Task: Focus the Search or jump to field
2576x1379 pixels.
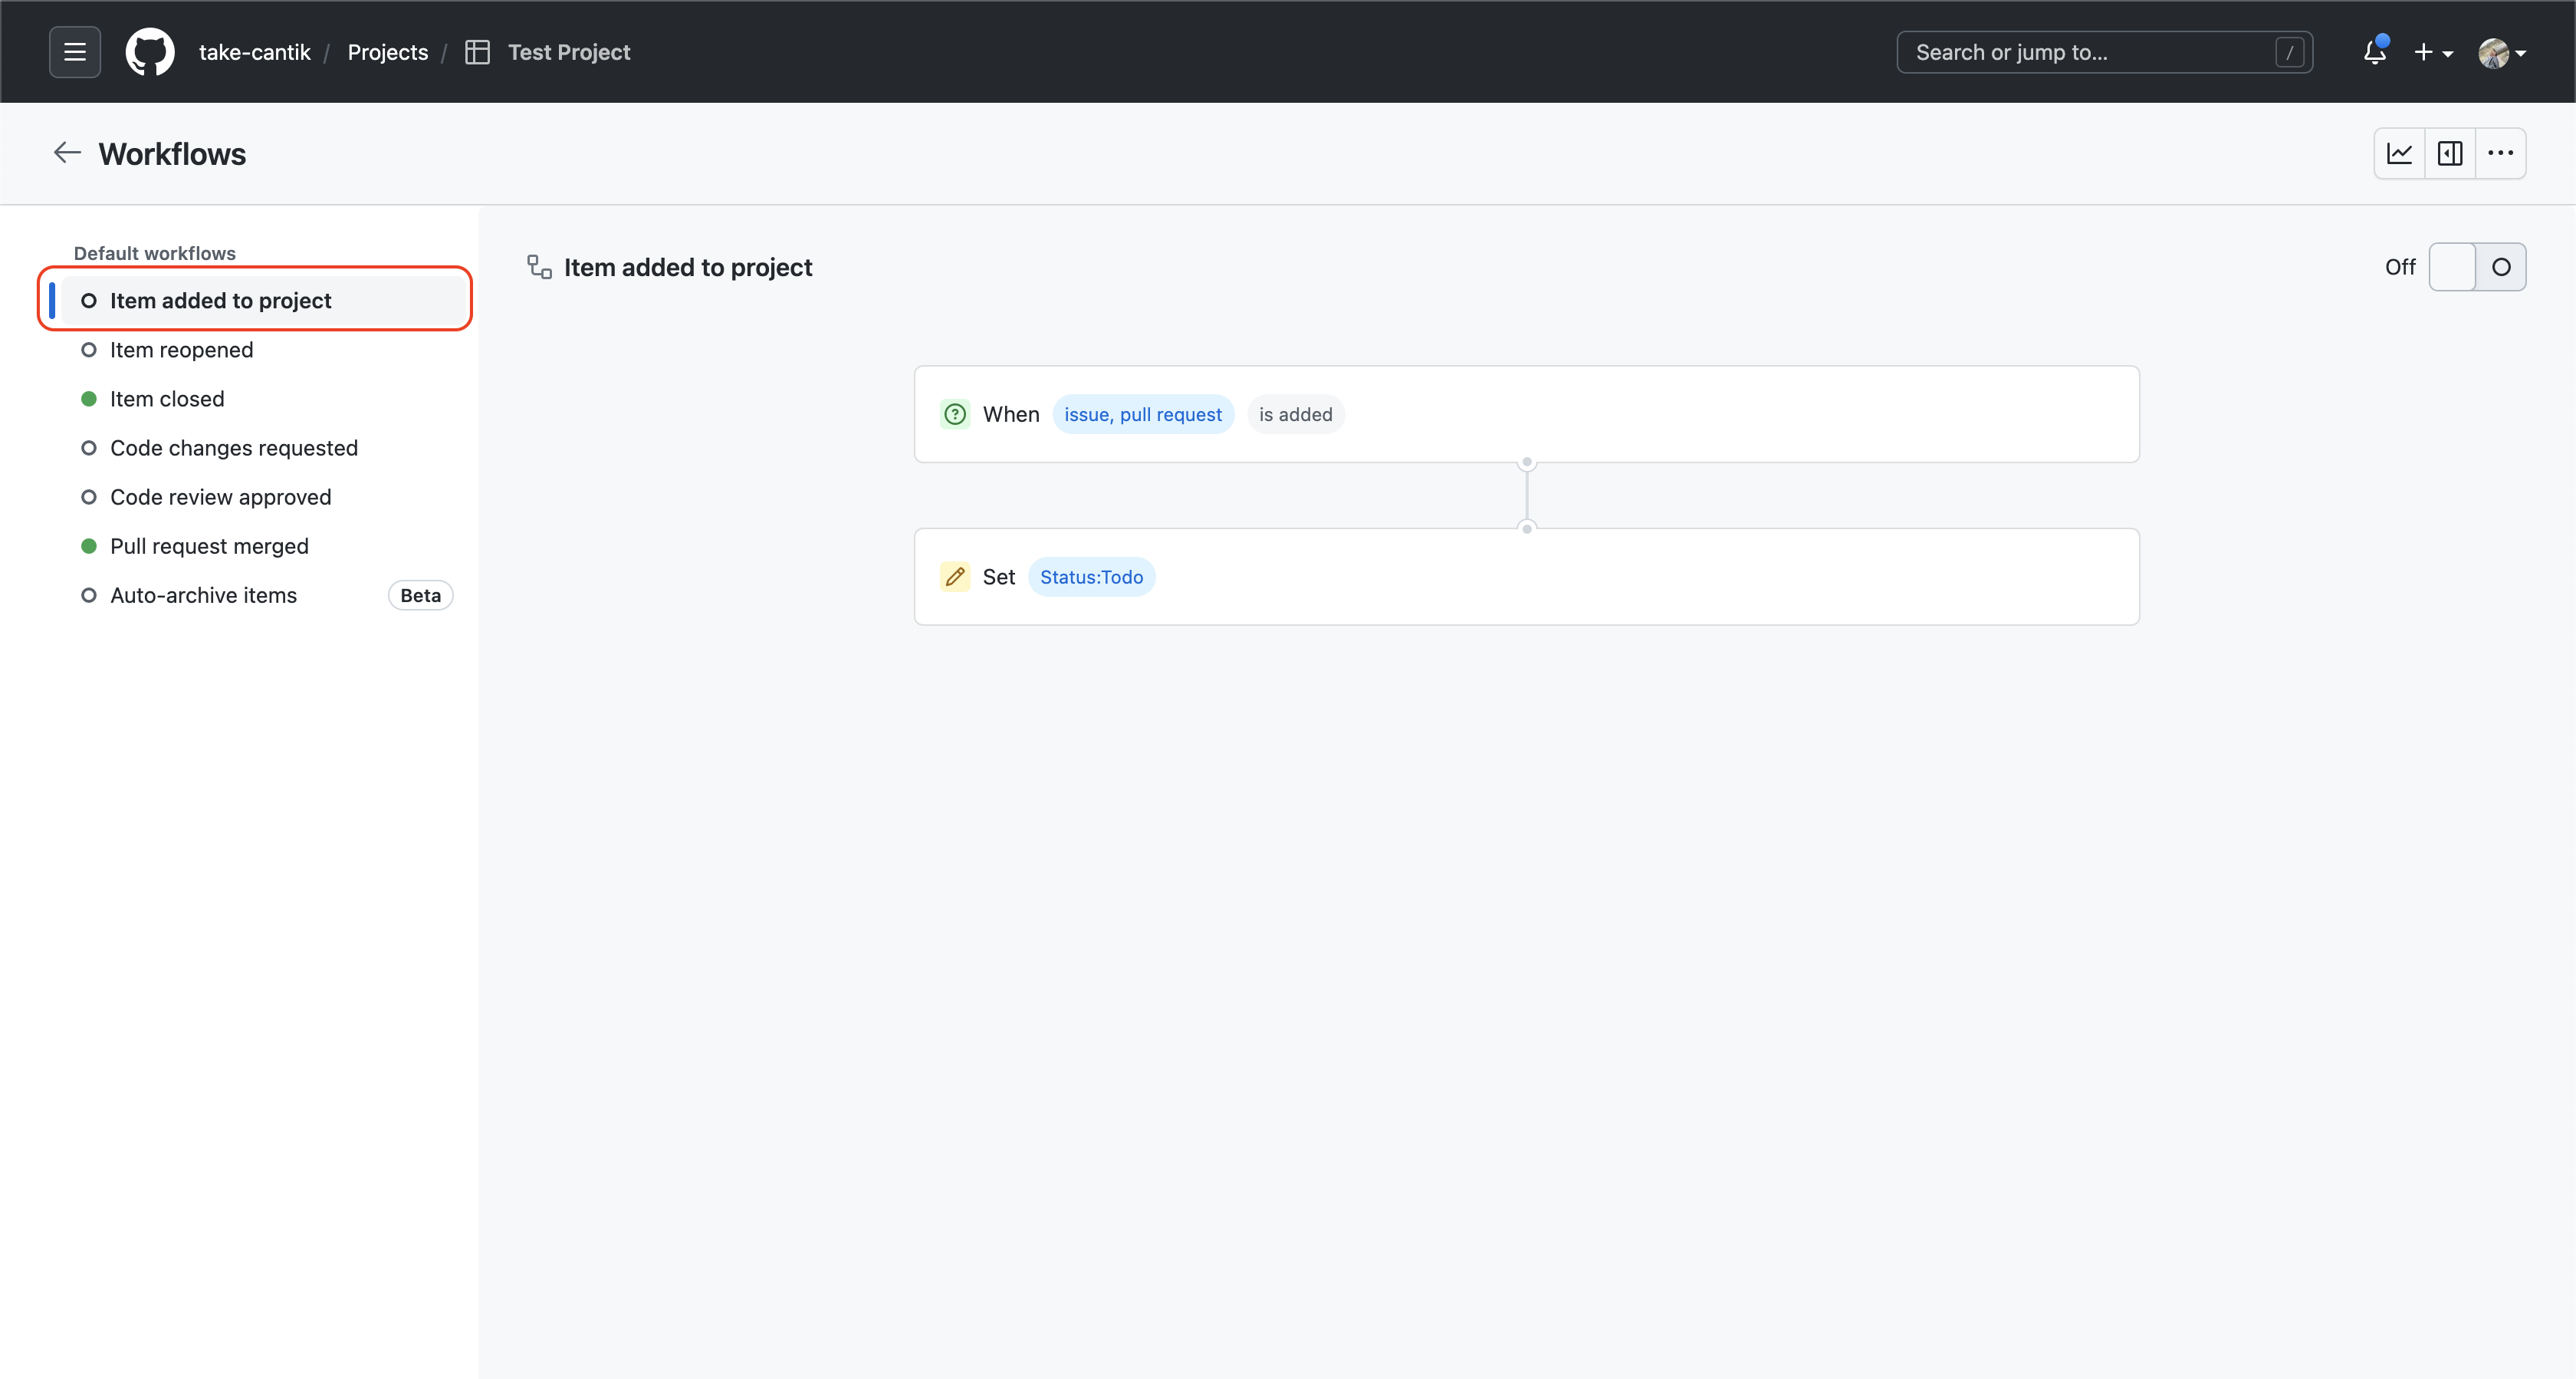Action: click(x=2090, y=52)
